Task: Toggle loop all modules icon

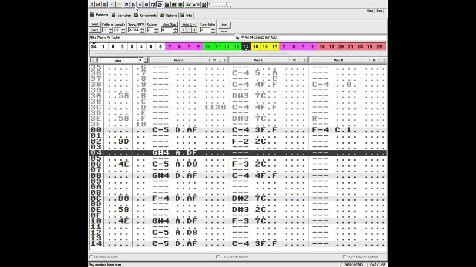Action: click(x=160, y=4)
